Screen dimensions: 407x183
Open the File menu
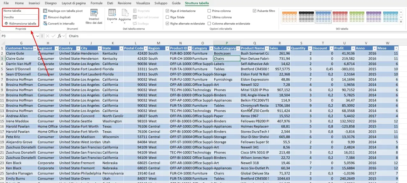click(x=6, y=3)
